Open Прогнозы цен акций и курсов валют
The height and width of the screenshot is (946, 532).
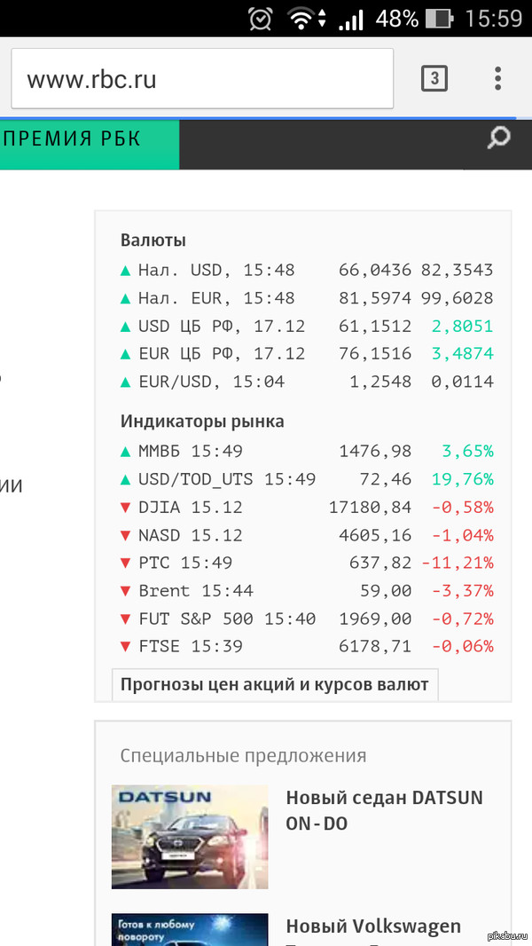tap(275, 685)
